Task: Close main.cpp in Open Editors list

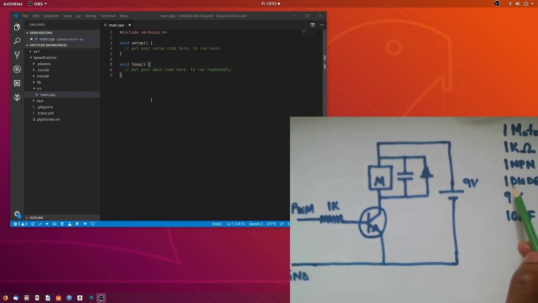Action: pyautogui.click(x=31, y=39)
